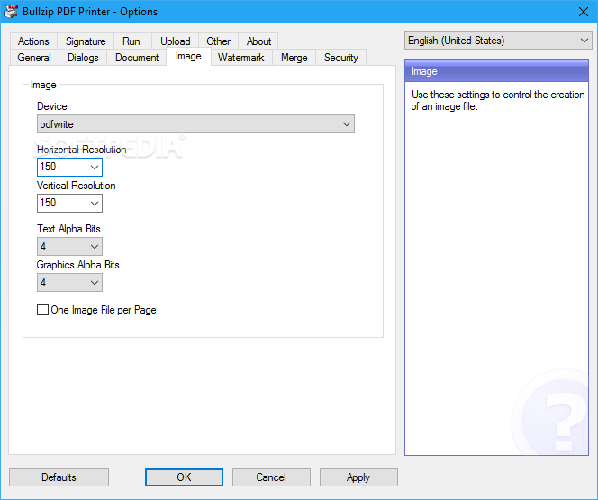Image resolution: width=598 pixels, height=500 pixels.
Task: Open the Run tab
Action: coord(131,41)
